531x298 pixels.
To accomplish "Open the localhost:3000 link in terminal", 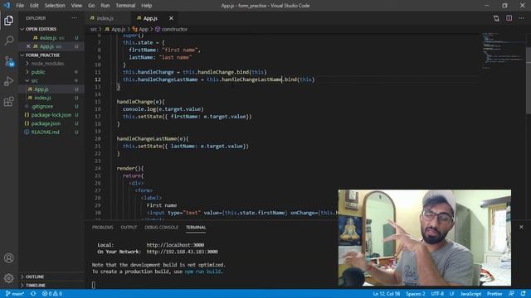I will click(175, 245).
